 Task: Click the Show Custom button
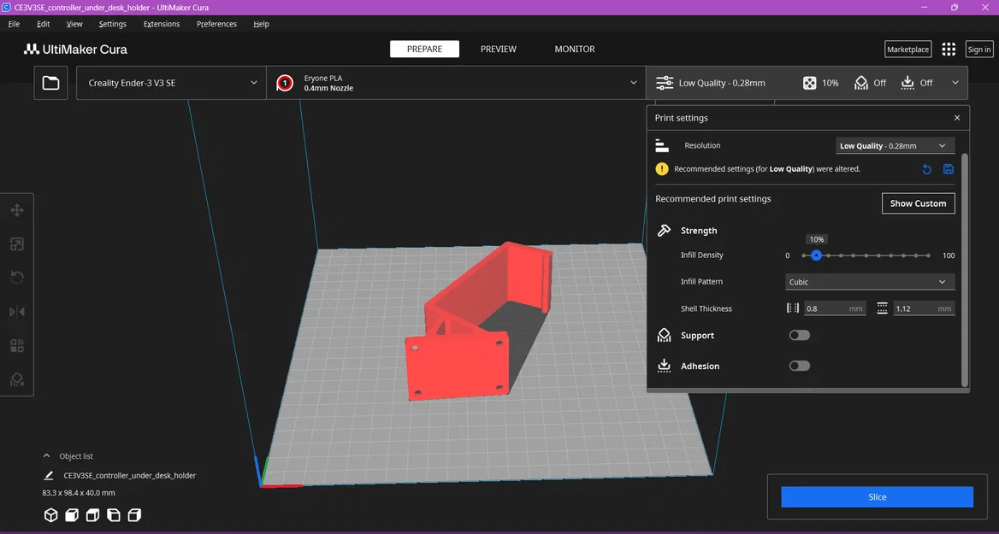coord(918,203)
